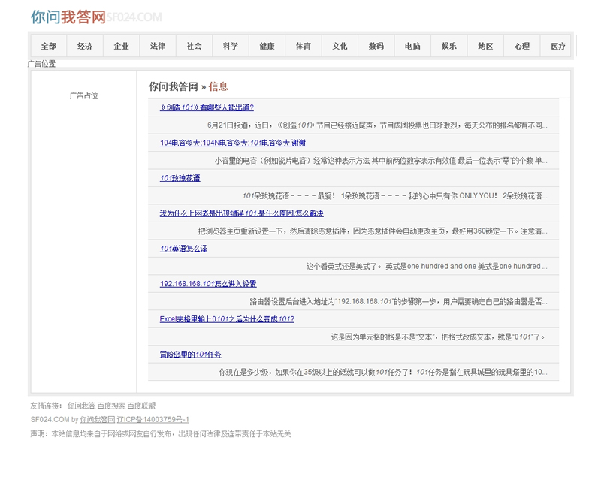This screenshot has height=492, width=601.
Task: Open the 娱乐 category tab
Action: click(x=449, y=46)
